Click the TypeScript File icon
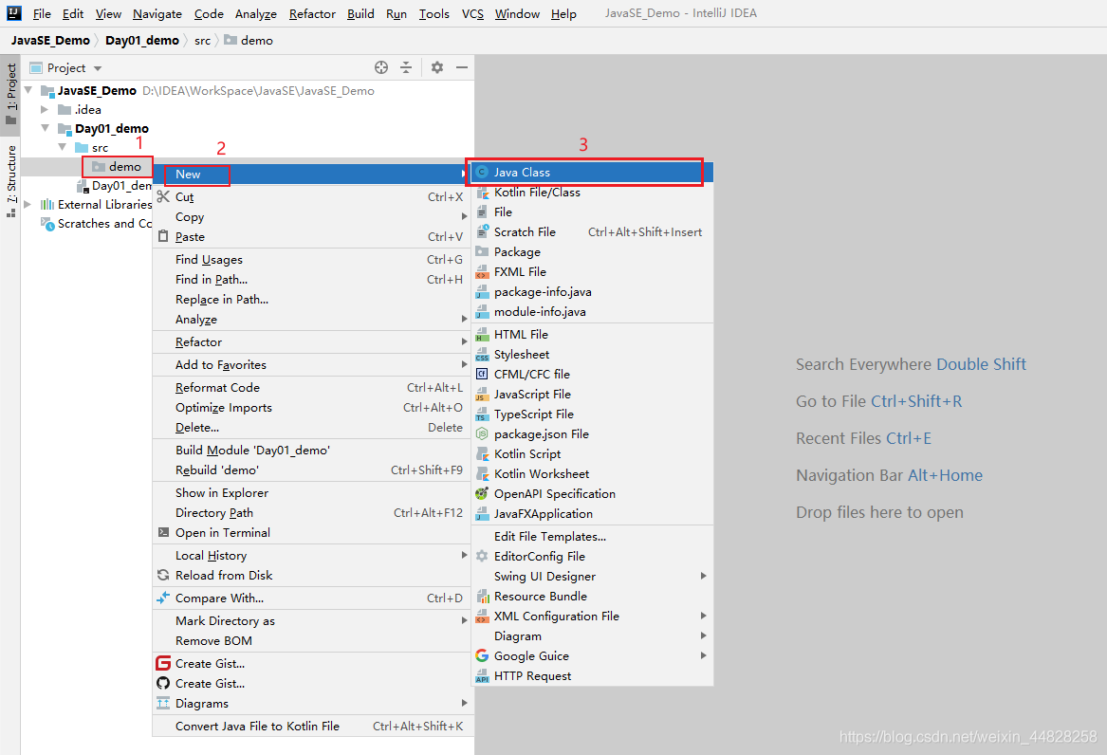Viewport: 1107px width, 755px height. [x=482, y=414]
